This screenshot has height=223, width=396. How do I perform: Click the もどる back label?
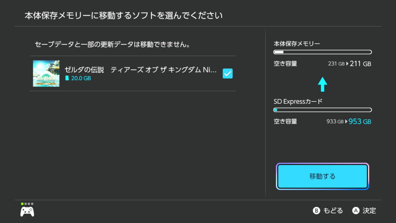[333, 211]
